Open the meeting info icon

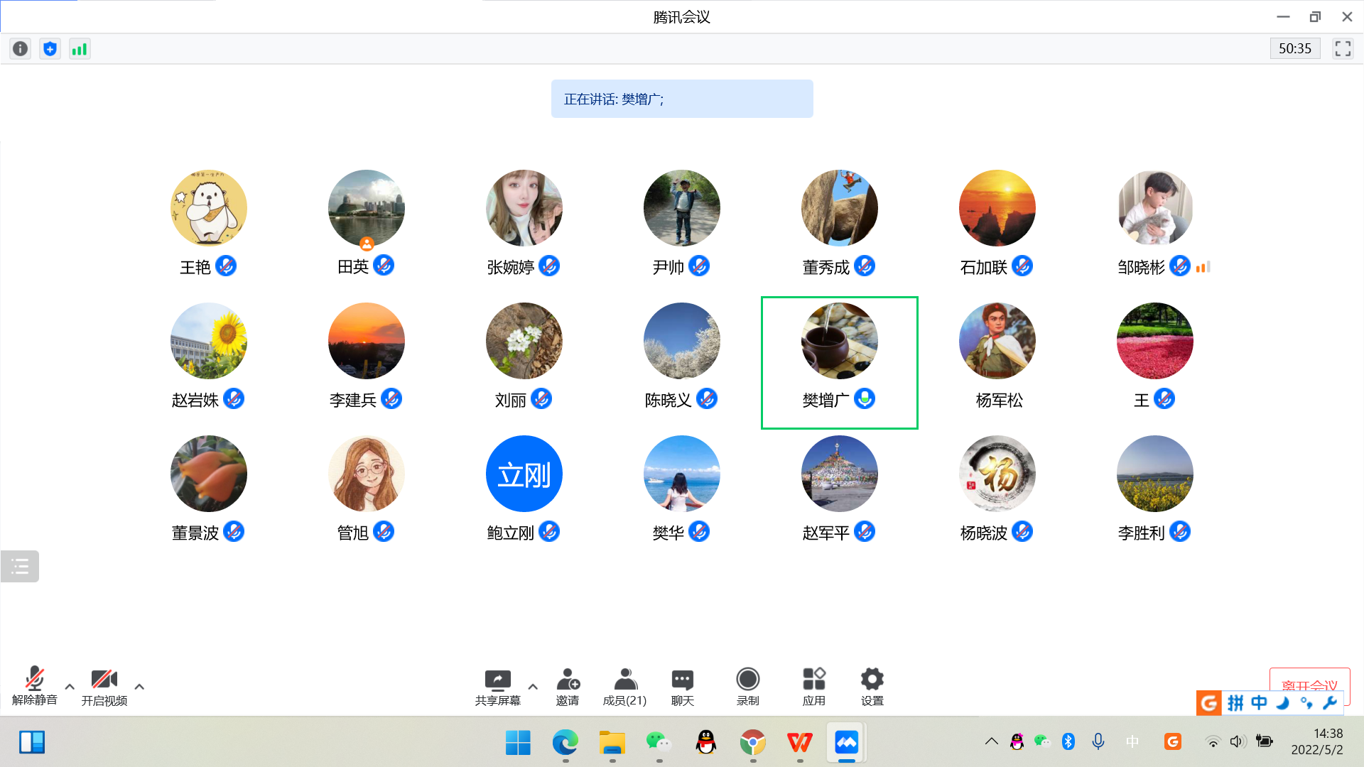click(21, 49)
